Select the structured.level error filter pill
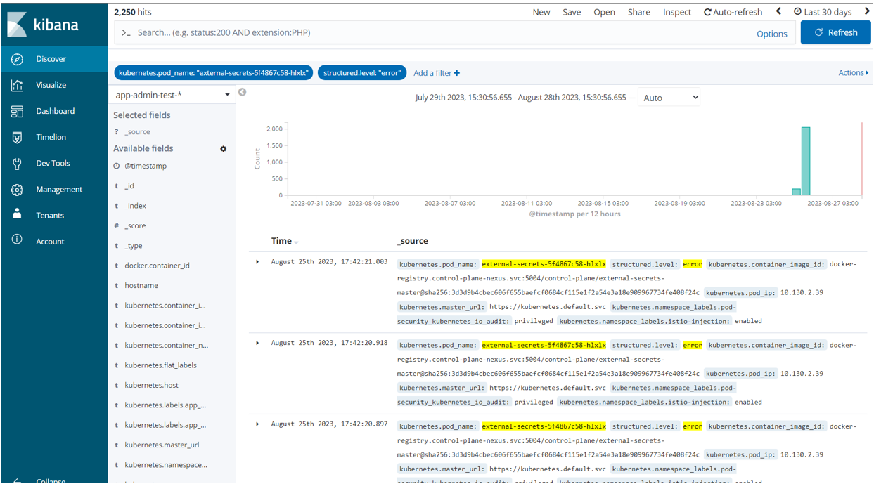 pyautogui.click(x=363, y=72)
